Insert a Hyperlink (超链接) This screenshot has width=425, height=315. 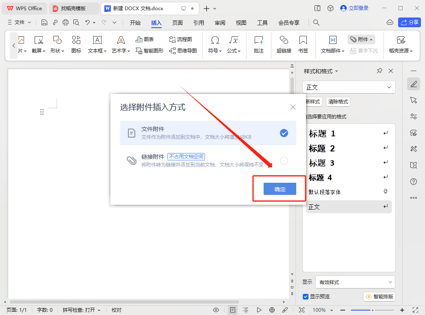pyautogui.click(x=284, y=44)
